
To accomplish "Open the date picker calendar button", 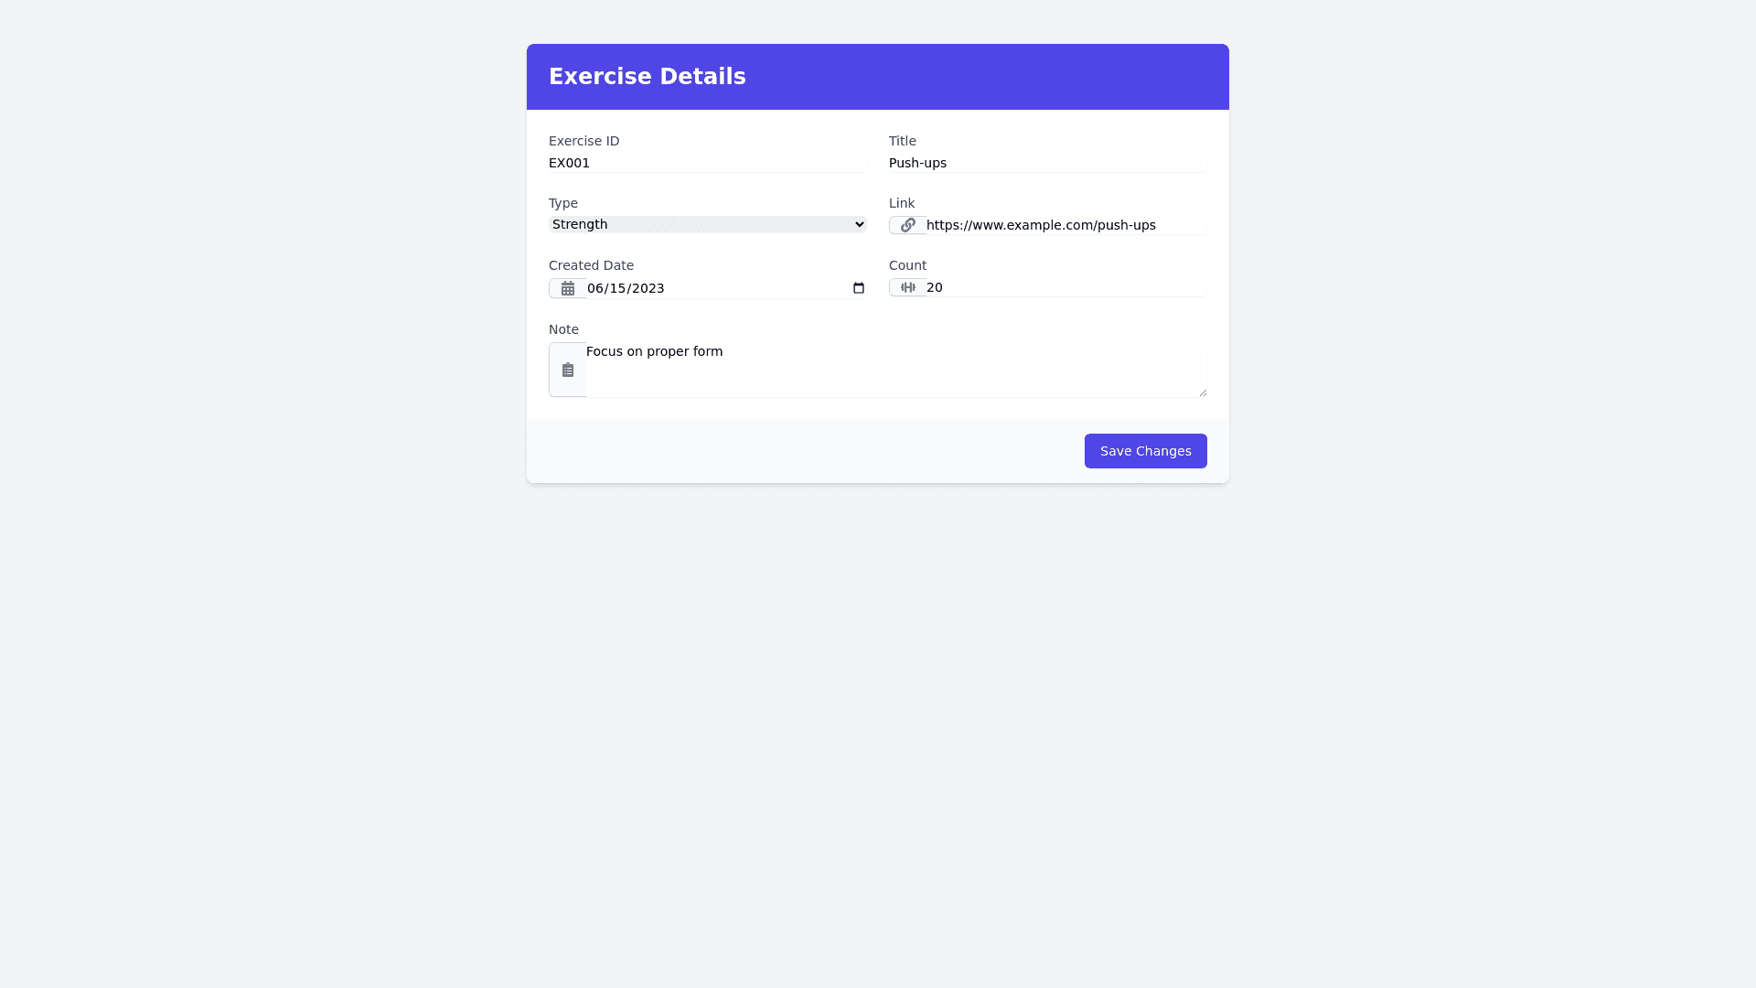I will click(x=859, y=288).
